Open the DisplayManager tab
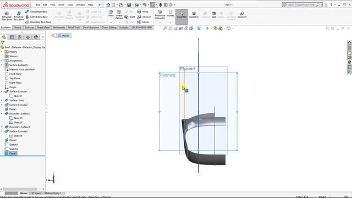Screen dimensions: 352x198 [x=36, y=37]
